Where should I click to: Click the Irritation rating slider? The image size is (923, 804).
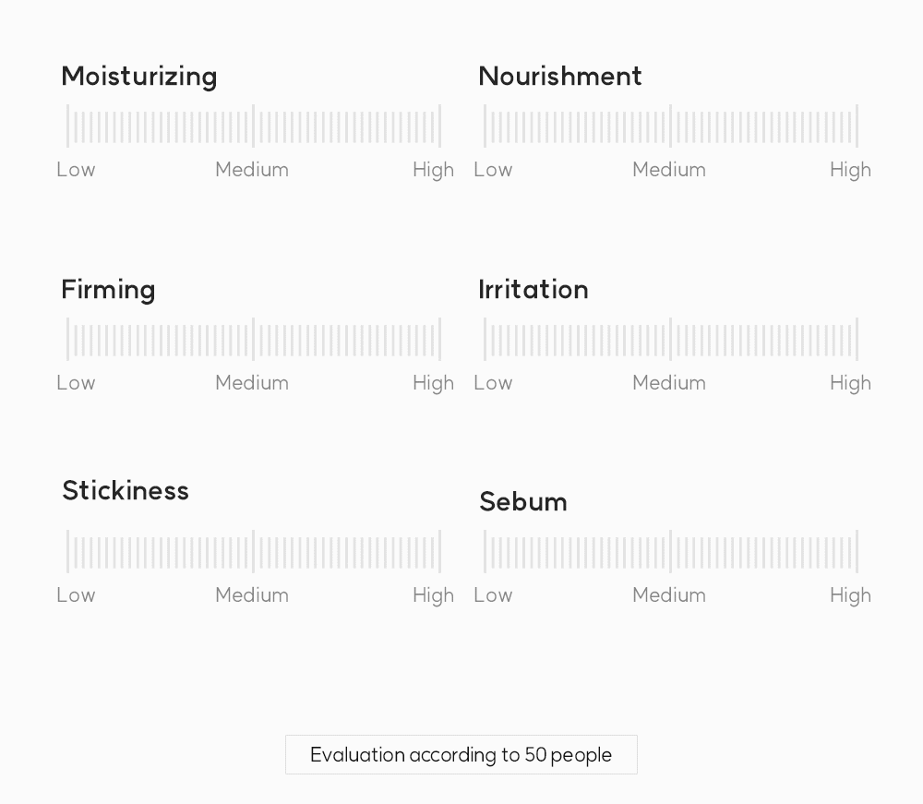point(671,340)
